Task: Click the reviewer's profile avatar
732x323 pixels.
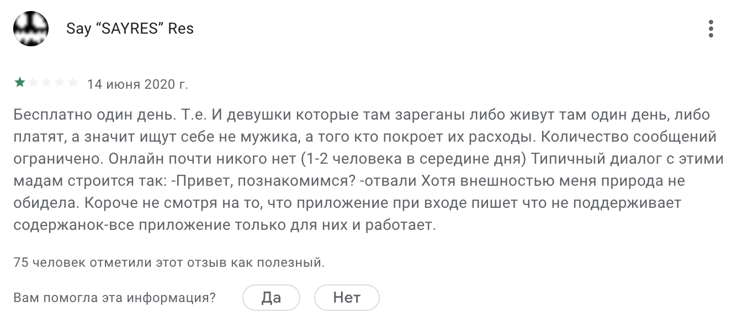Action: [x=31, y=28]
